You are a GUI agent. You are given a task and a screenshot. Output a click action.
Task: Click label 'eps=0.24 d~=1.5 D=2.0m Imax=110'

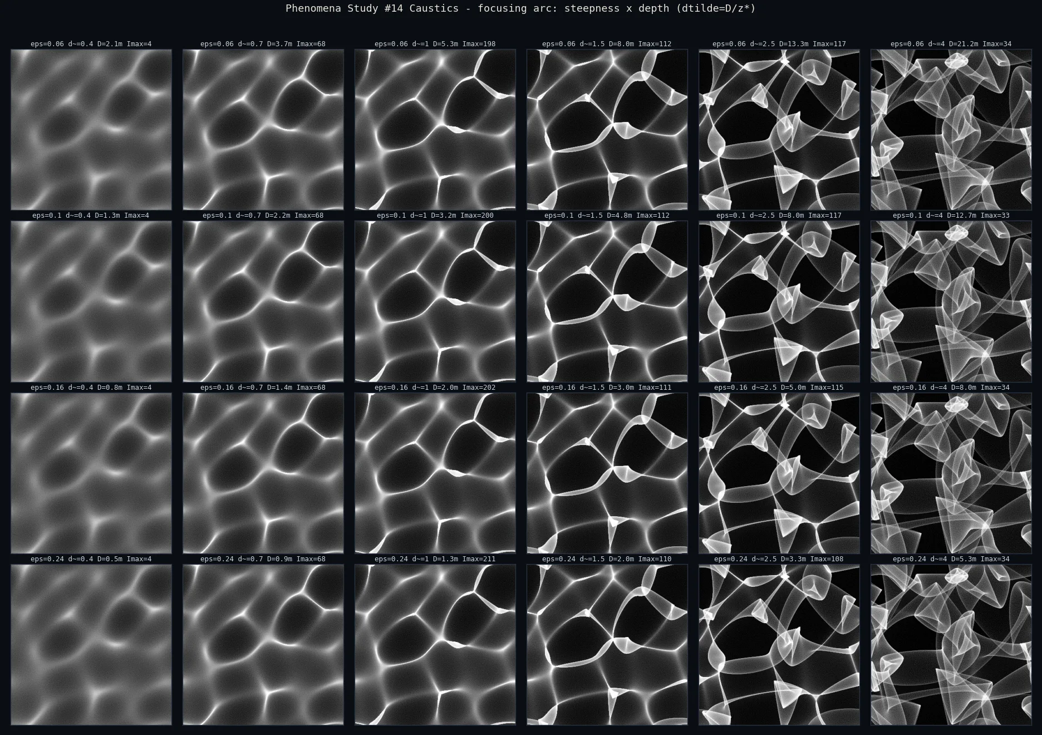pos(607,559)
